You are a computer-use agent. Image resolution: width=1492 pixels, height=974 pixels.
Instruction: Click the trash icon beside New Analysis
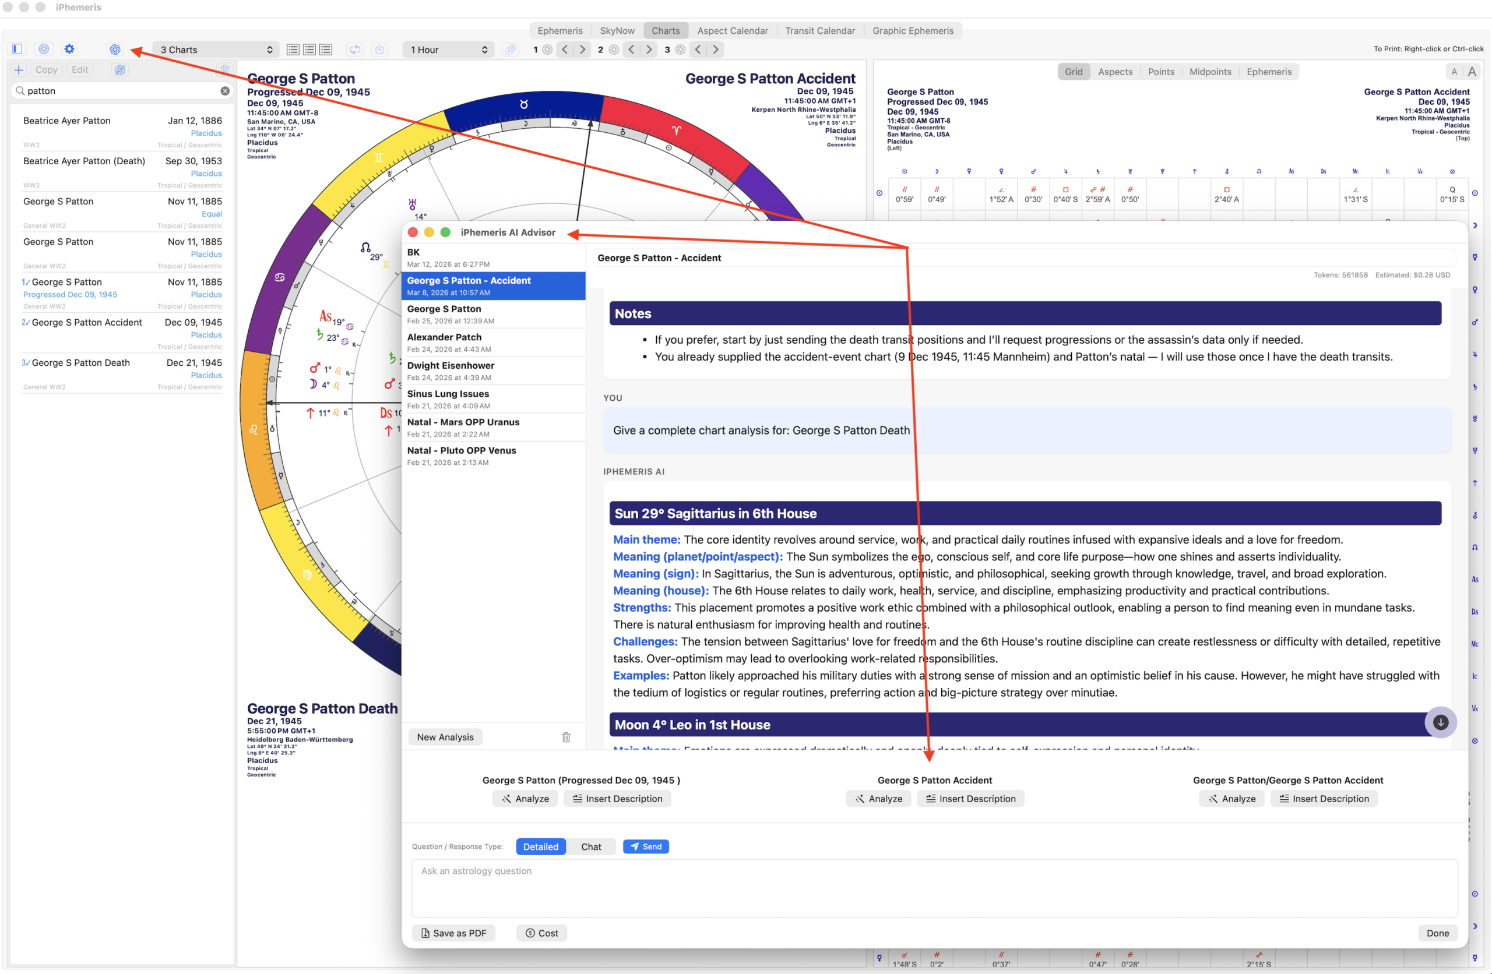565,737
